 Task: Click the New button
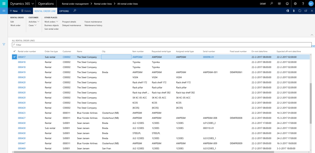14,11
